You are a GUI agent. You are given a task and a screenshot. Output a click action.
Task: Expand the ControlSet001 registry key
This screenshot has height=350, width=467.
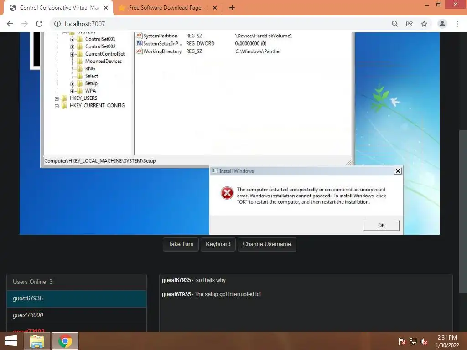(x=73, y=40)
